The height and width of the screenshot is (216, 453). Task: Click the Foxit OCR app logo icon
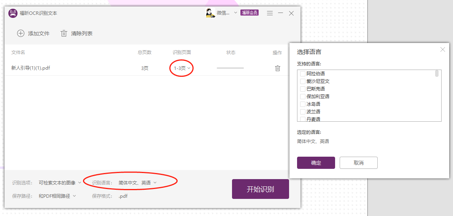[x=13, y=13]
